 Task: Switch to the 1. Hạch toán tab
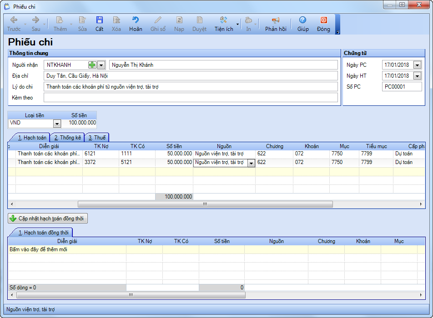coord(32,138)
